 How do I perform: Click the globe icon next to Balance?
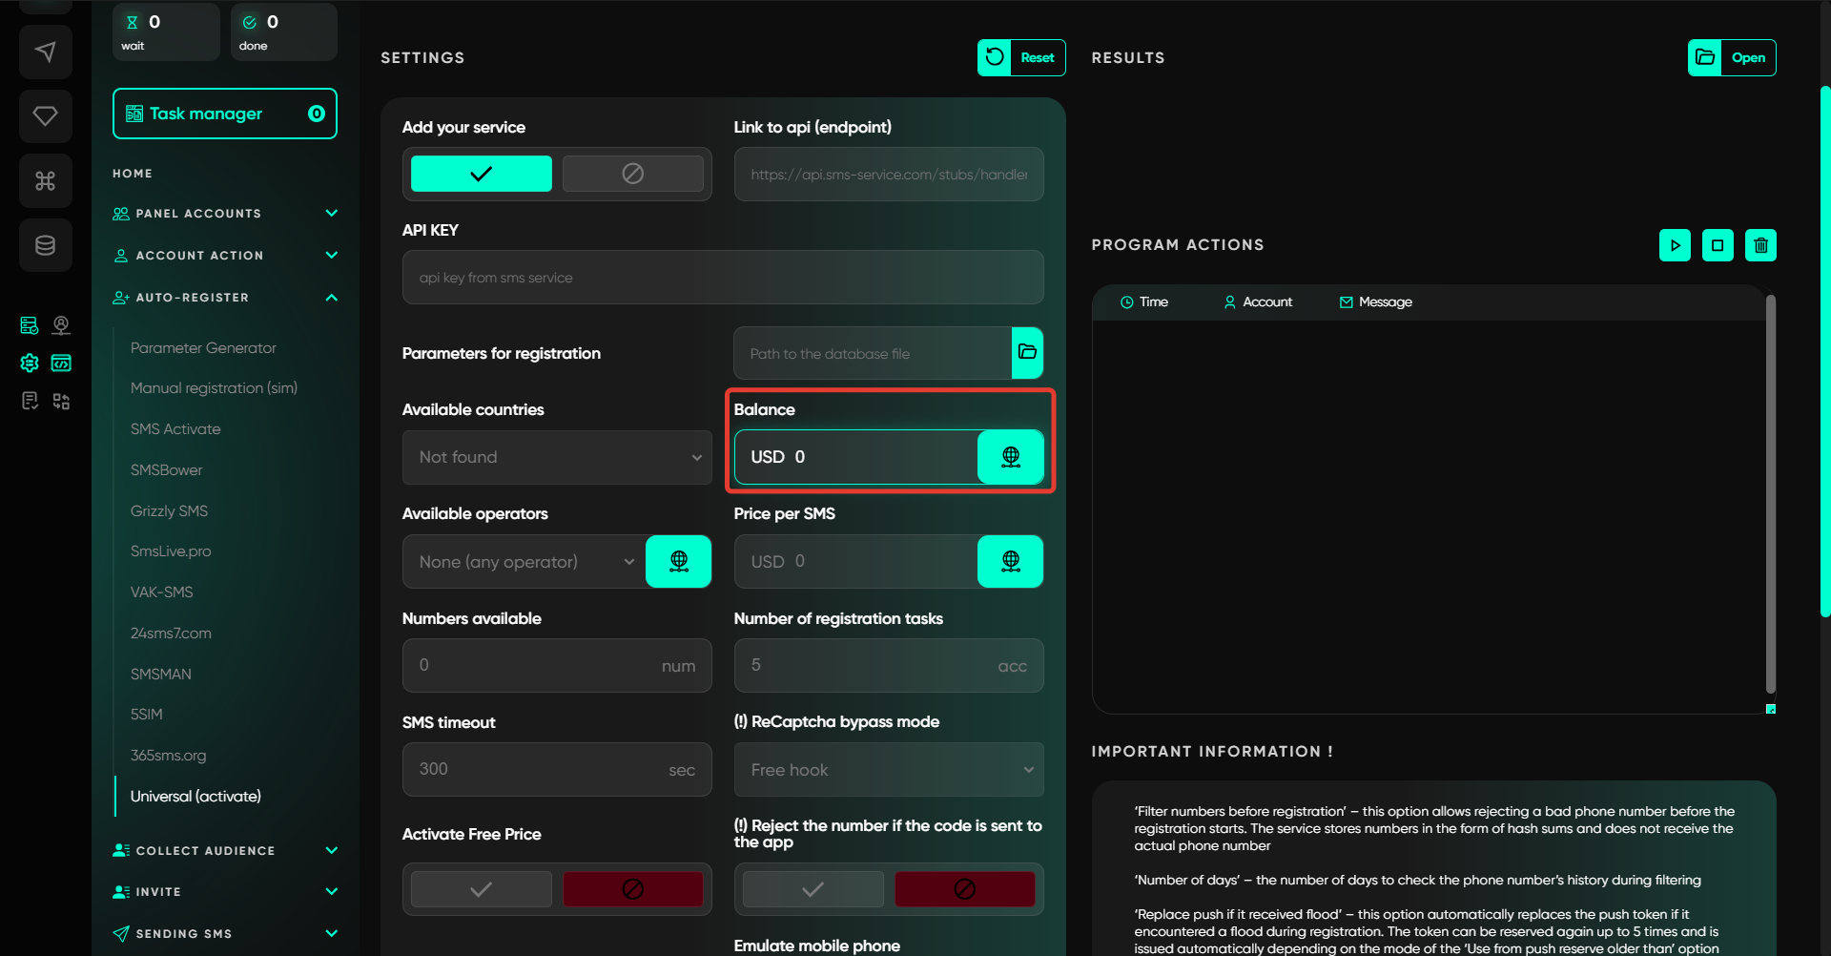[1010, 457]
